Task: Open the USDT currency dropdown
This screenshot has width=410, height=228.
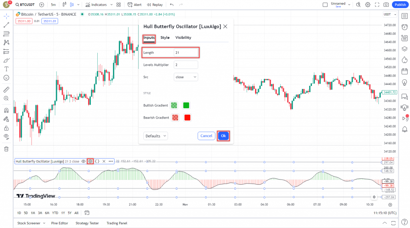Action: (390, 14)
